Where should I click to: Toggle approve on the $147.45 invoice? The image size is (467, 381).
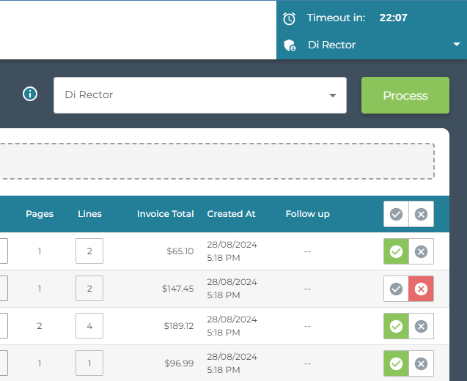(x=396, y=289)
